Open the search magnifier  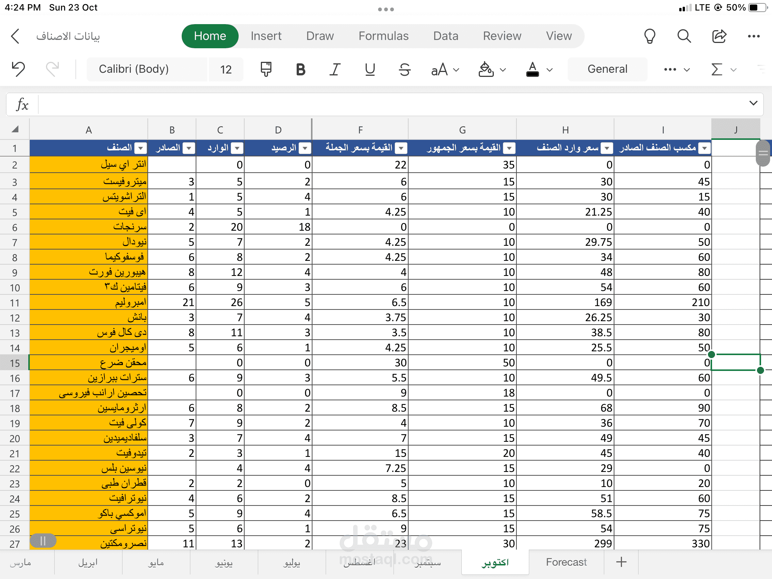click(x=684, y=36)
